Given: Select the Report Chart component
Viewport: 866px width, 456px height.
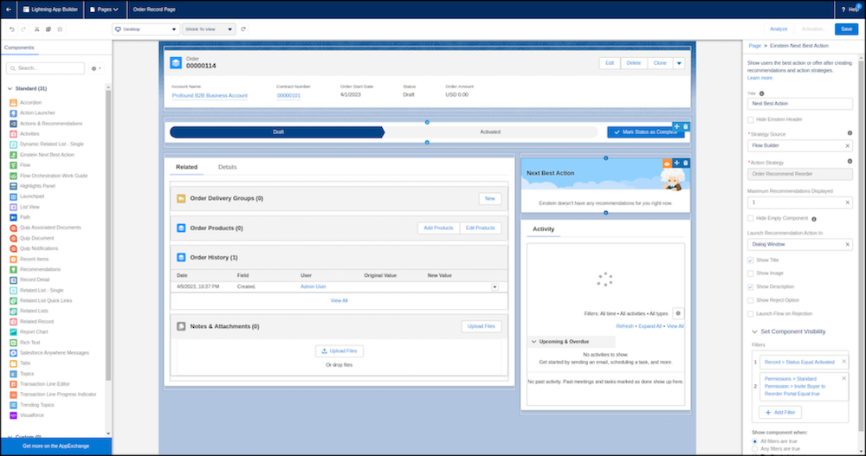Looking at the screenshot, I should click(34, 331).
